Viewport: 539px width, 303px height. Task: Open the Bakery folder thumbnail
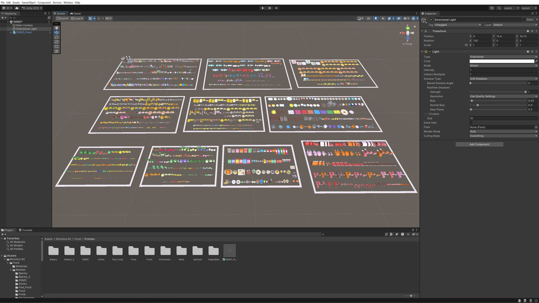[53, 251]
